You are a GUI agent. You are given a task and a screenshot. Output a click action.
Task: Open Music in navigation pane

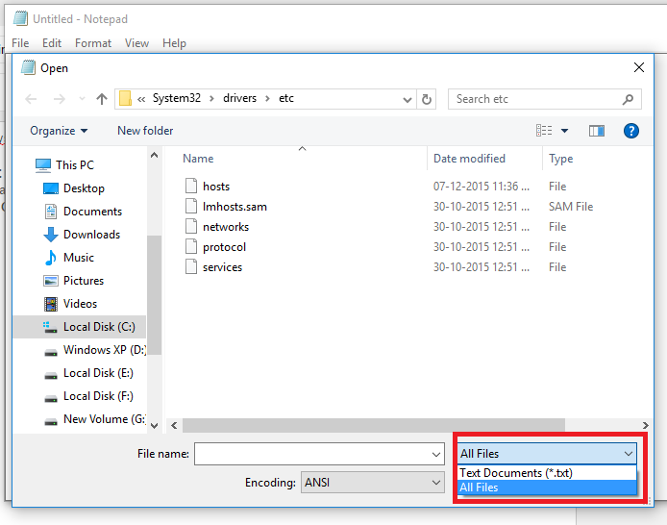[79, 258]
